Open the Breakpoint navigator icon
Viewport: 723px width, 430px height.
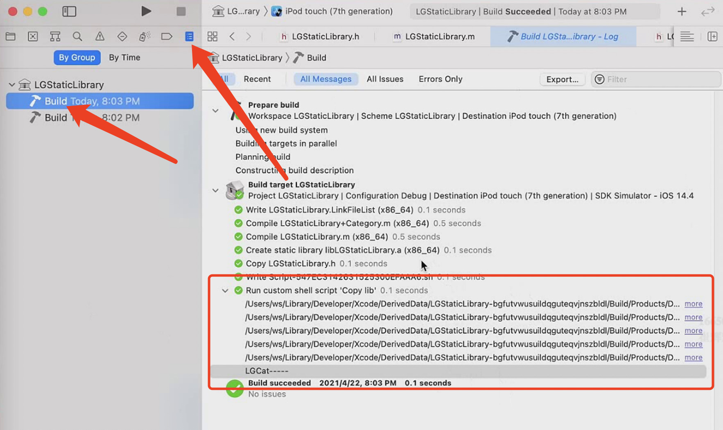click(x=167, y=36)
